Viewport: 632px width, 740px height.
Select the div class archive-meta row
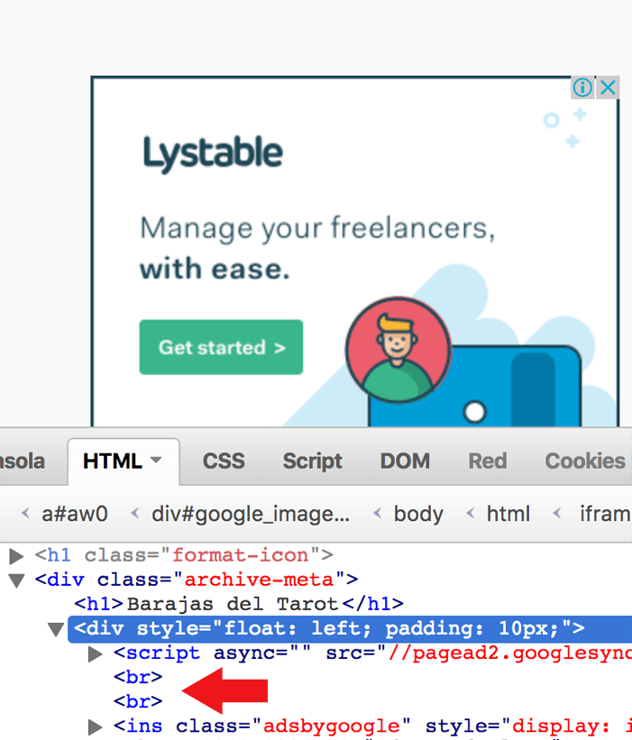click(x=197, y=580)
